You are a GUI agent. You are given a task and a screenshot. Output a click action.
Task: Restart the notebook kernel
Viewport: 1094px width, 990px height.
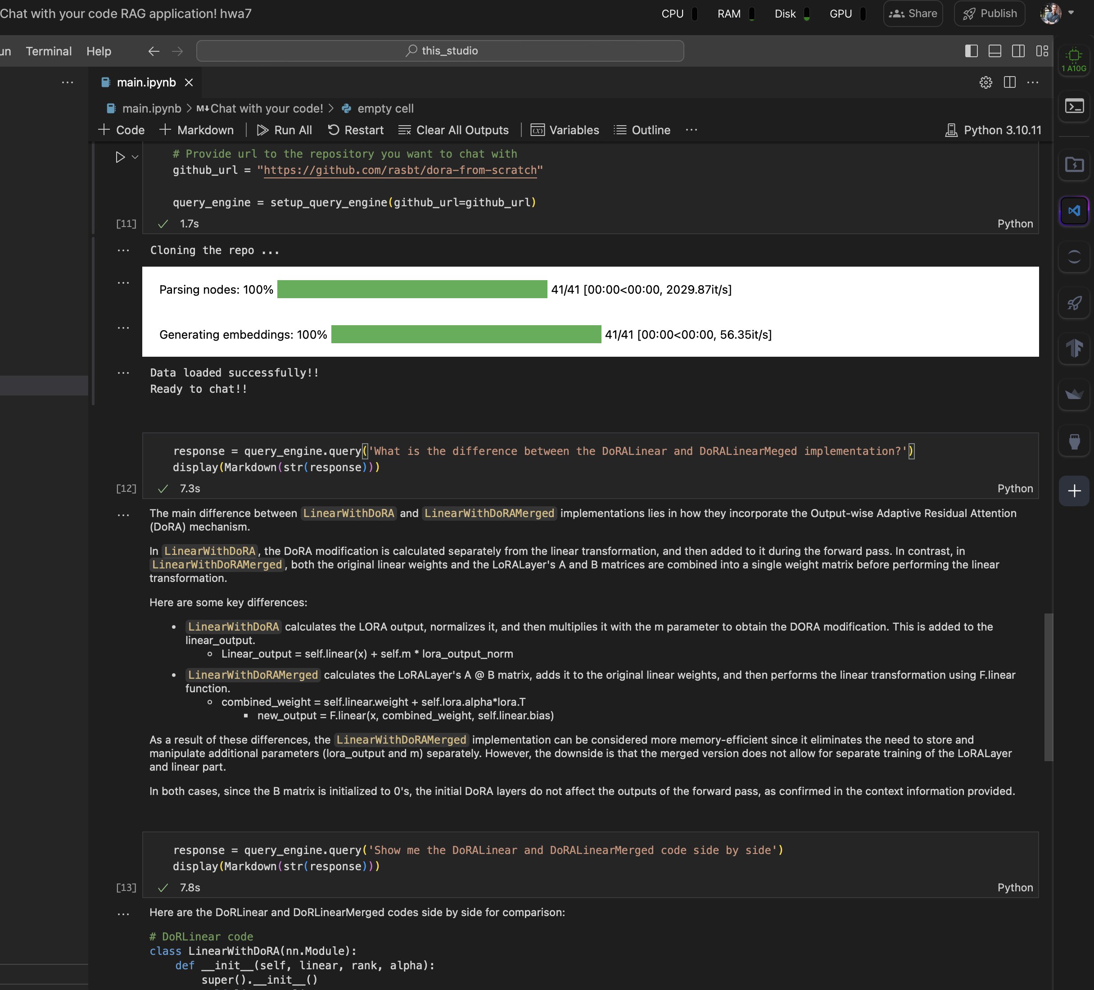356,130
